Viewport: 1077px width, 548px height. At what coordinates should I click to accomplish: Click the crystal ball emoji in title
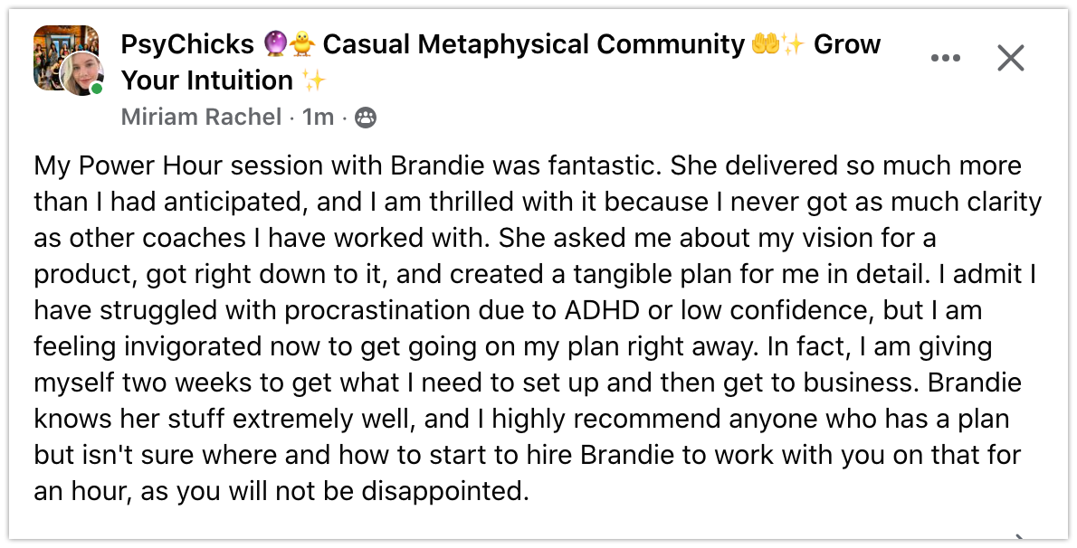tap(274, 44)
